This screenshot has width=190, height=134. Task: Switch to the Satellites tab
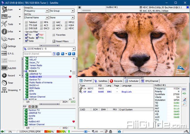tap(101, 81)
